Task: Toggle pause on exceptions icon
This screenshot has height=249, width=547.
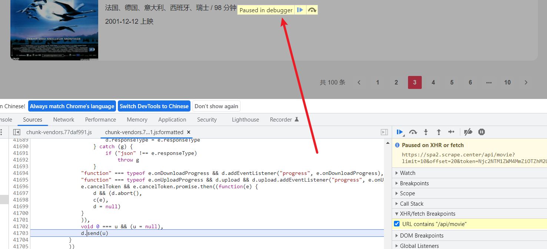Action: (x=481, y=132)
